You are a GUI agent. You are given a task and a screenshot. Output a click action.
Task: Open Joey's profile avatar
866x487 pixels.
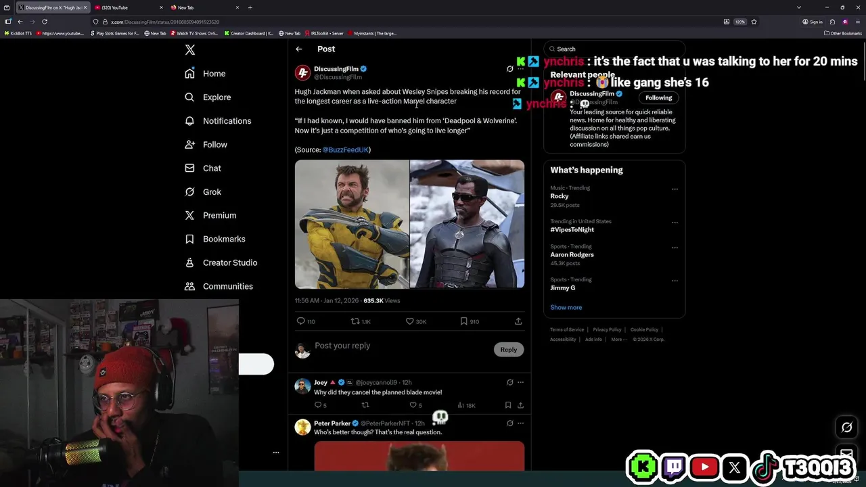(x=302, y=386)
